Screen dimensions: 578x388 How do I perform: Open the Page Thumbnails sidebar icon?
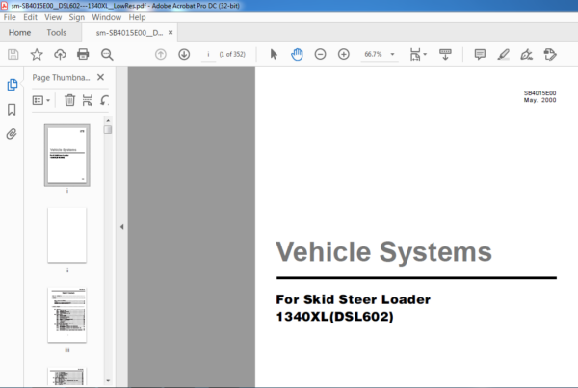coord(12,85)
